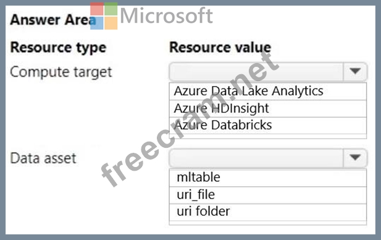Select Azure Data Lake Analytics option
Viewport: 381px width, 240px height.
268,92
